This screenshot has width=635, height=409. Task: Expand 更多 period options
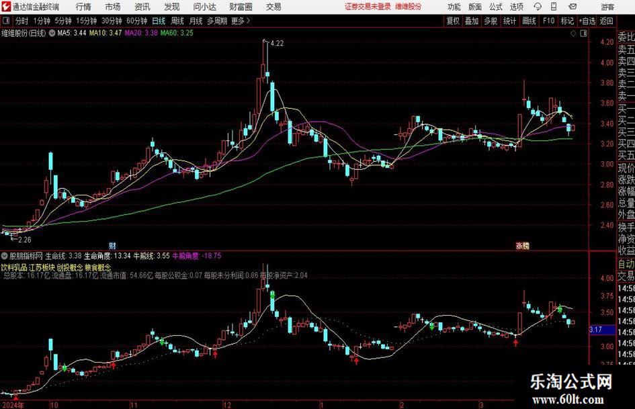coord(241,21)
